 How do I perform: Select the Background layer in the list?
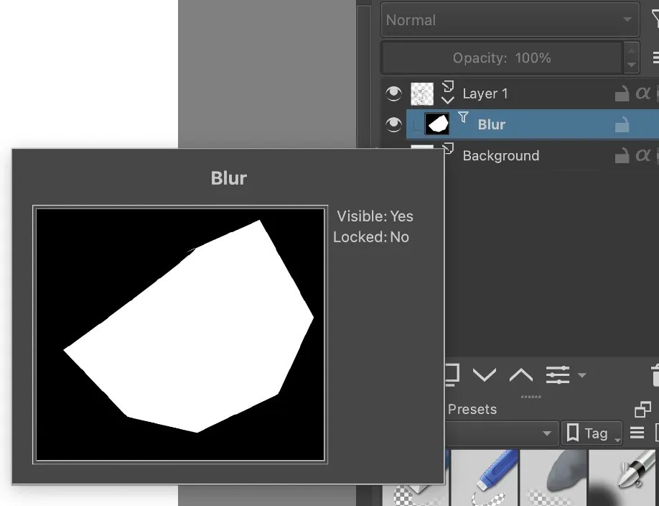(x=500, y=155)
